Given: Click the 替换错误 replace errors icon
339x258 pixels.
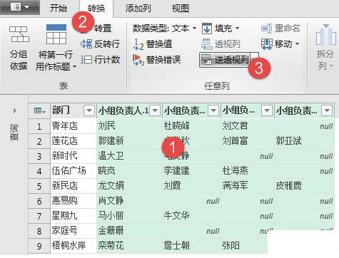Looking at the screenshot, I should point(138,60).
